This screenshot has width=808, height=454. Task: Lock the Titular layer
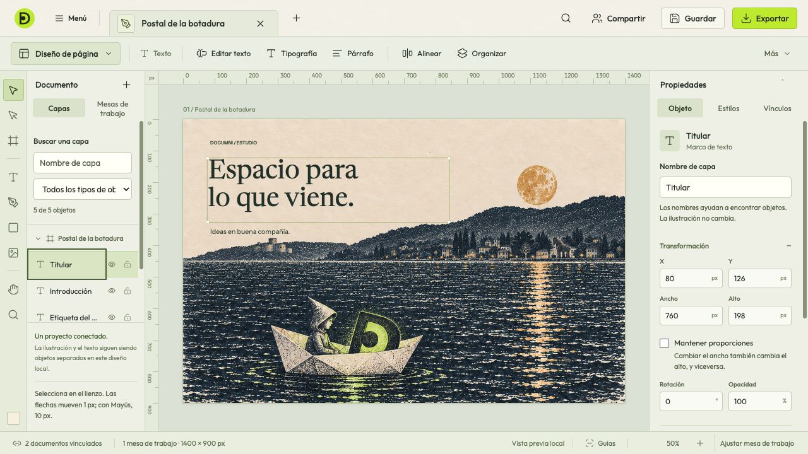(x=128, y=265)
